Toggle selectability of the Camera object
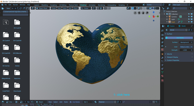 (x=189, y=17)
